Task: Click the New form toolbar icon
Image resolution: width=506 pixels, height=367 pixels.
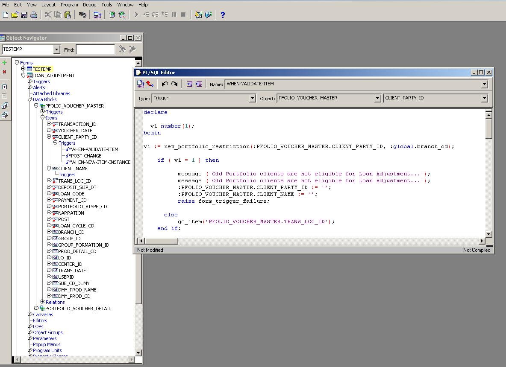Action: [6, 15]
